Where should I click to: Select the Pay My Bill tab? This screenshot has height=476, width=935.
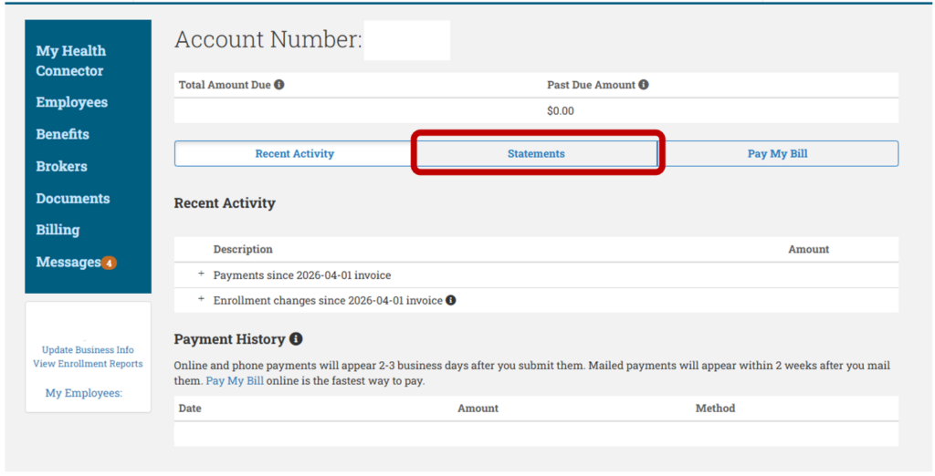[778, 154]
